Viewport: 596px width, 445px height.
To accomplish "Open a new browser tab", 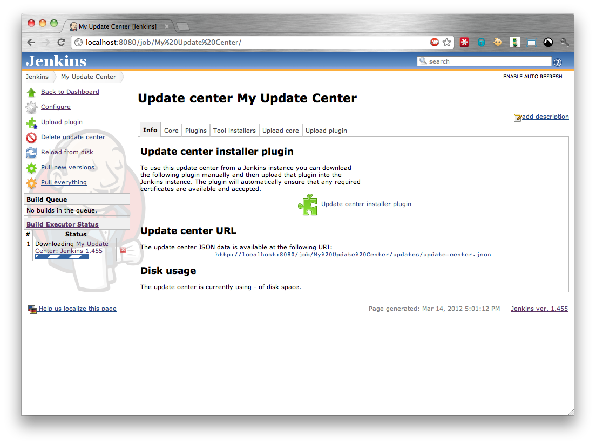I will pyautogui.click(x=183, y=26).
